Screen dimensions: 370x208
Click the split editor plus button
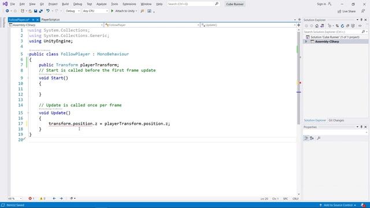[x=298, y=25]
